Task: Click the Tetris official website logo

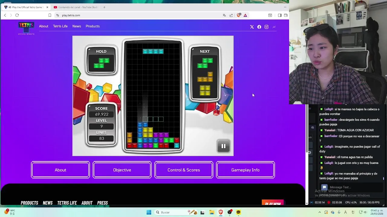Action: [x=26, y=28]
